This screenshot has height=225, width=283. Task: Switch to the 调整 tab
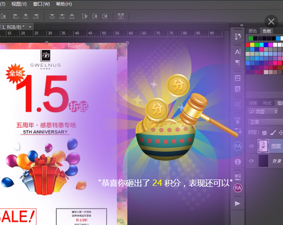click(253, 103)
